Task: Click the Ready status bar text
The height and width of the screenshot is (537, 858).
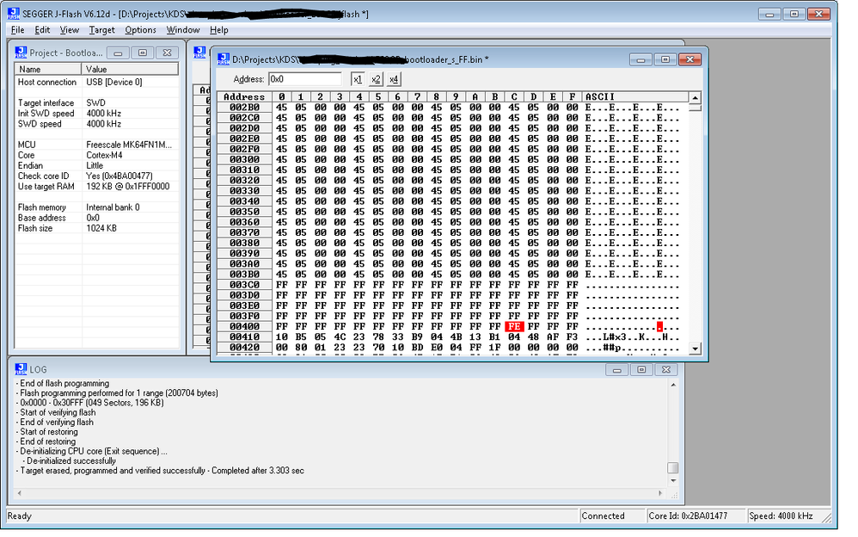Action: (x=20, y=516)
